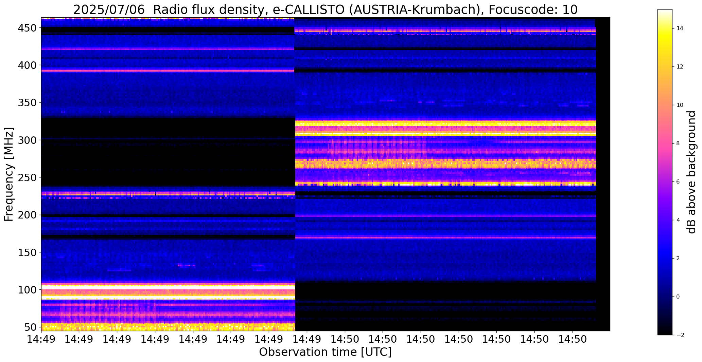Screen dimensions: 702x362
Task: Click the colorbar tick labeled 6
Action: (678, 182)
